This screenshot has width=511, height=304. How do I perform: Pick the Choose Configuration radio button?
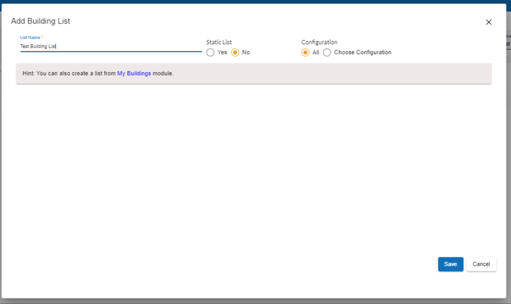[x=327, y=52]
